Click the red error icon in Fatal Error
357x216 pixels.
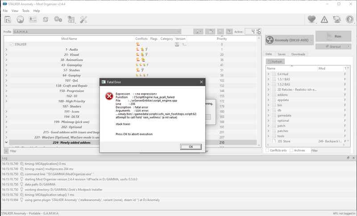click(109, 96)
